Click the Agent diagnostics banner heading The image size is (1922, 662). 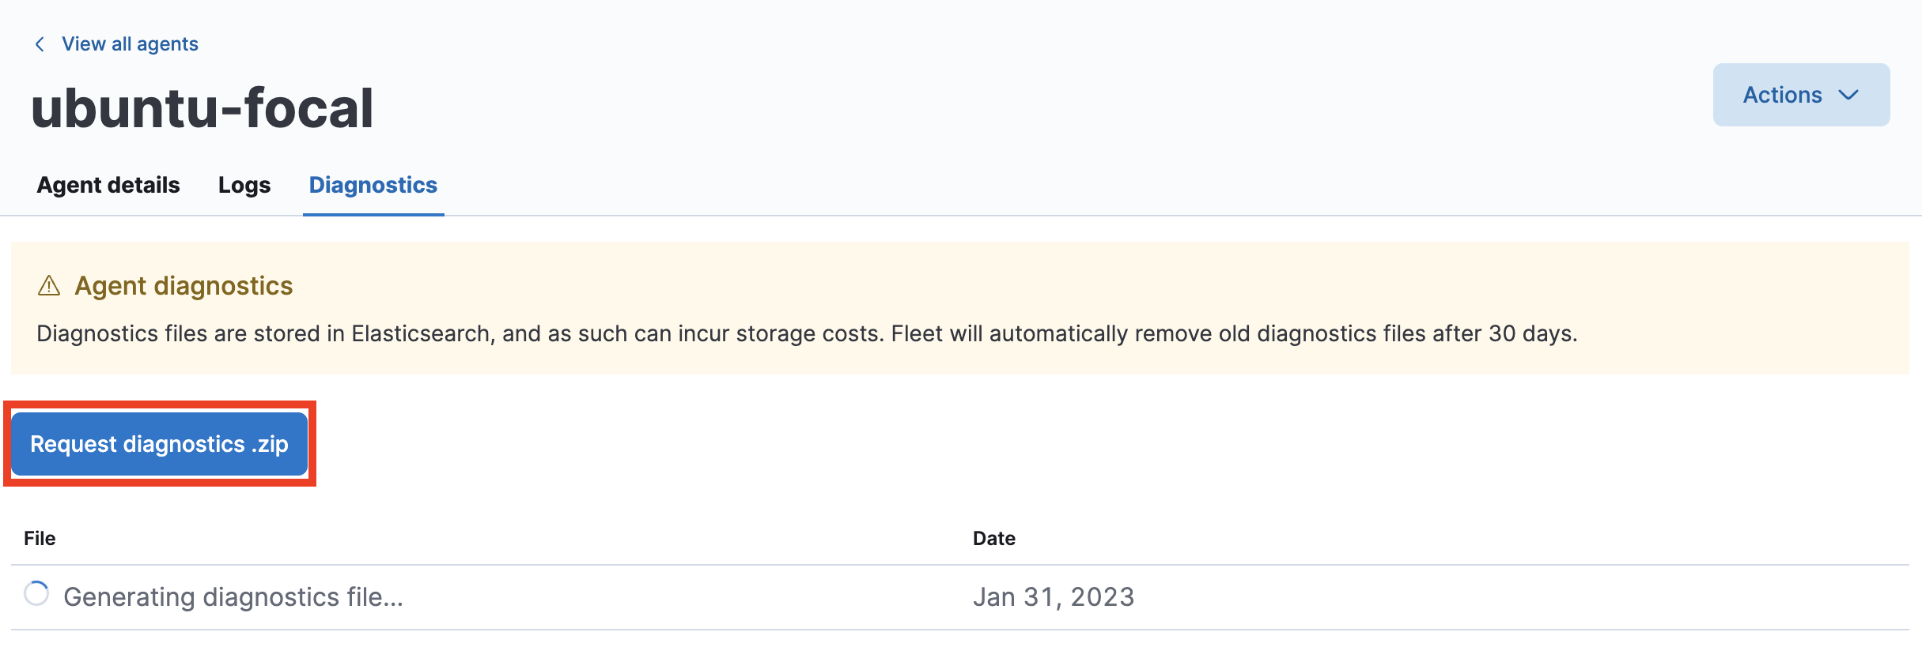[x=183, y=285]
